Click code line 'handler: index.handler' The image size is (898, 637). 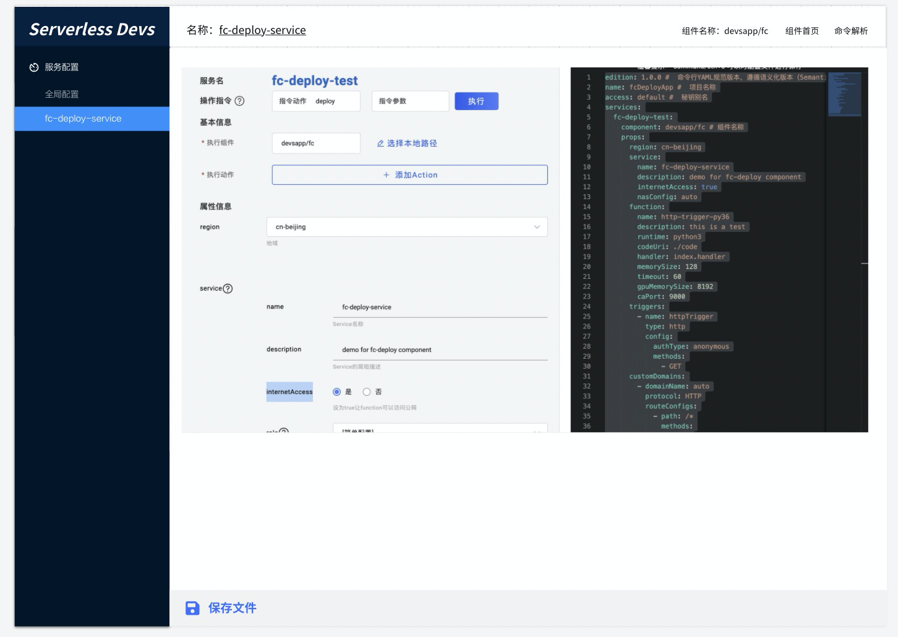click(x=681, y=257)
